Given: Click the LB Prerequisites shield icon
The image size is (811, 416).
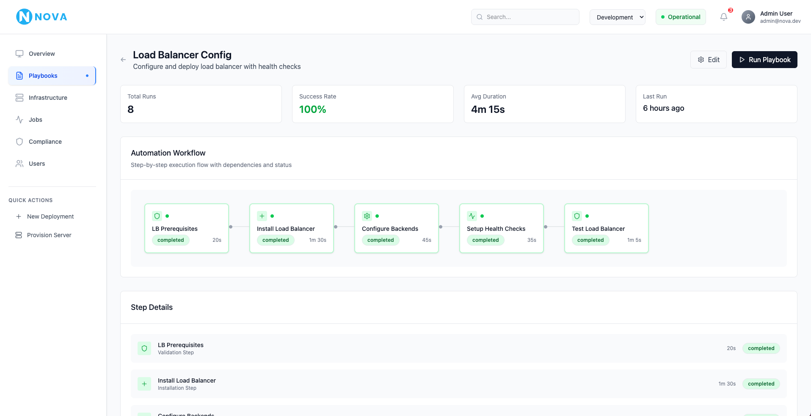Looking at the screenshot, I should (157, 216).
